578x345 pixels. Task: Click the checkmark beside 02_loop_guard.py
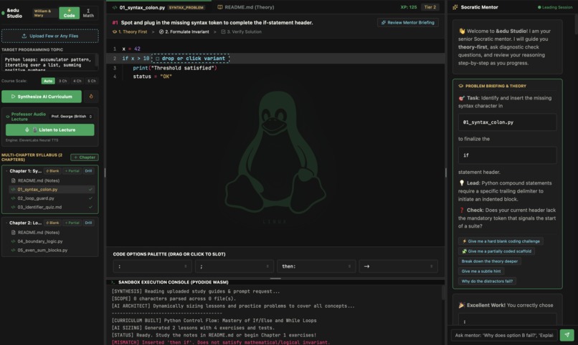[90, 198]
